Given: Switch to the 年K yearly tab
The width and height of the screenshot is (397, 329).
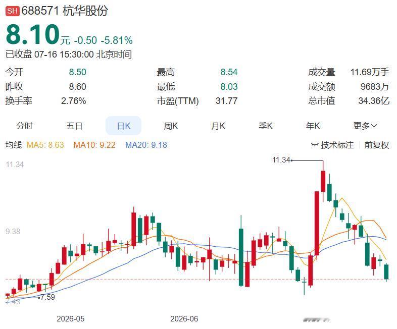Looking at the screenshot, I should [313, 126].
